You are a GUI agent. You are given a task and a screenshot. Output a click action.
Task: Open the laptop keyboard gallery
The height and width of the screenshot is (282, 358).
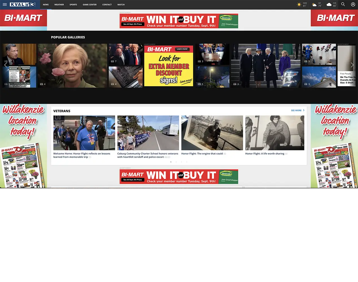point(126,77)
